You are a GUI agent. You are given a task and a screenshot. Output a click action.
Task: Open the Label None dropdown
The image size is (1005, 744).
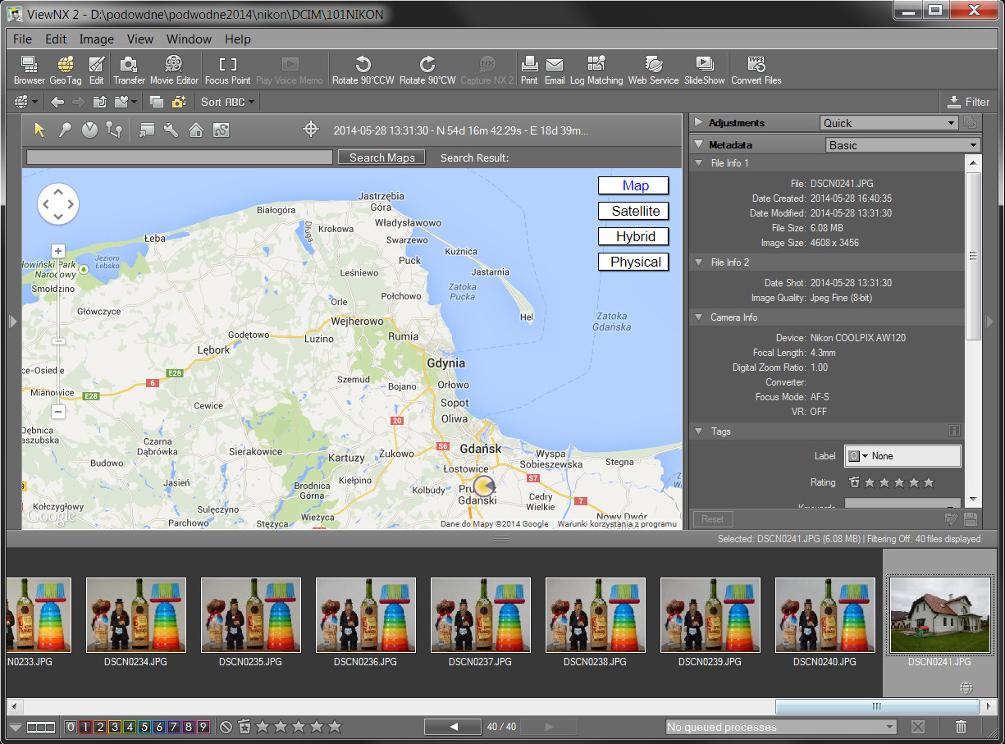tap(902, 456)
